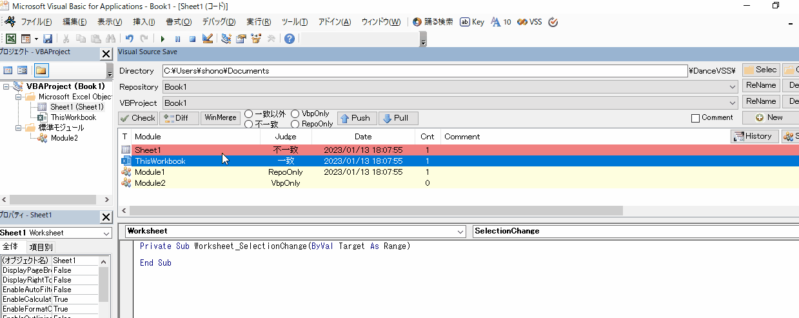Close the プロジェクト - VBAProject pane
Screen dimensions: 799x318
106,54
